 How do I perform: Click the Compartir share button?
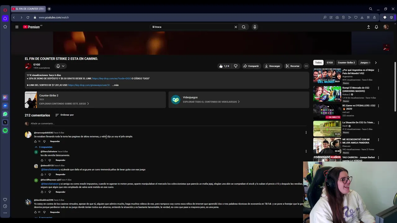tap(251, 66)
